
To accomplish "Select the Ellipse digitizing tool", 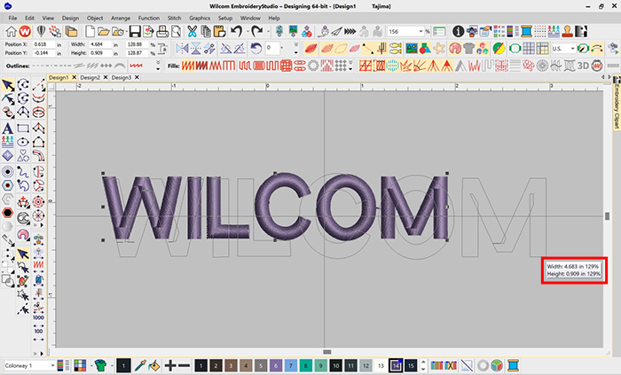I will [23, 142].
